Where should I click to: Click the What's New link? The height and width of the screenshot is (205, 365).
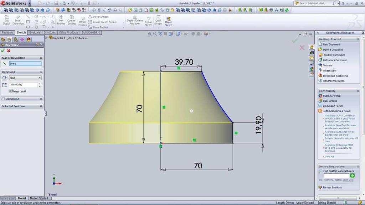[329, 70]
